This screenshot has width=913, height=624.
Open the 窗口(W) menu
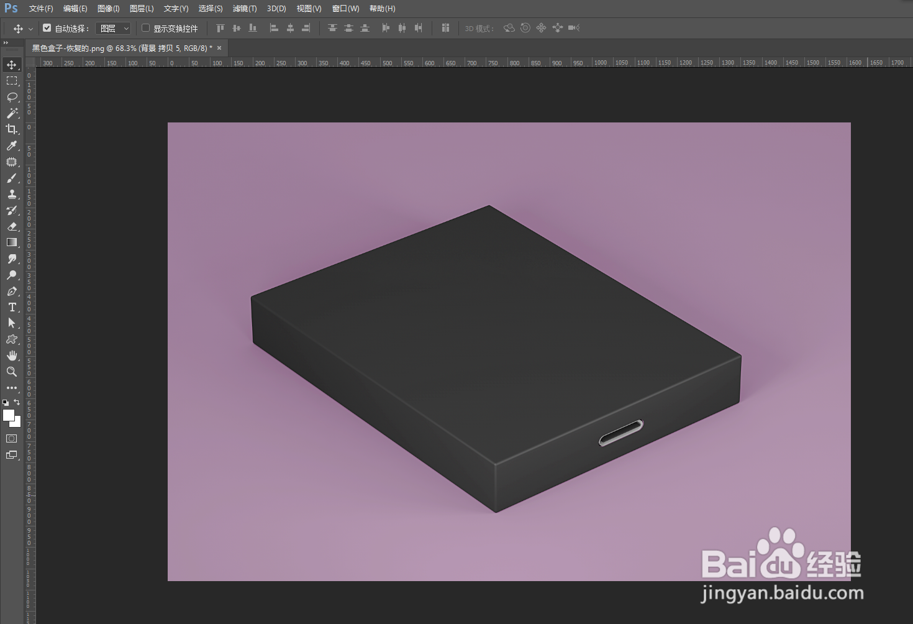point(345,9)
